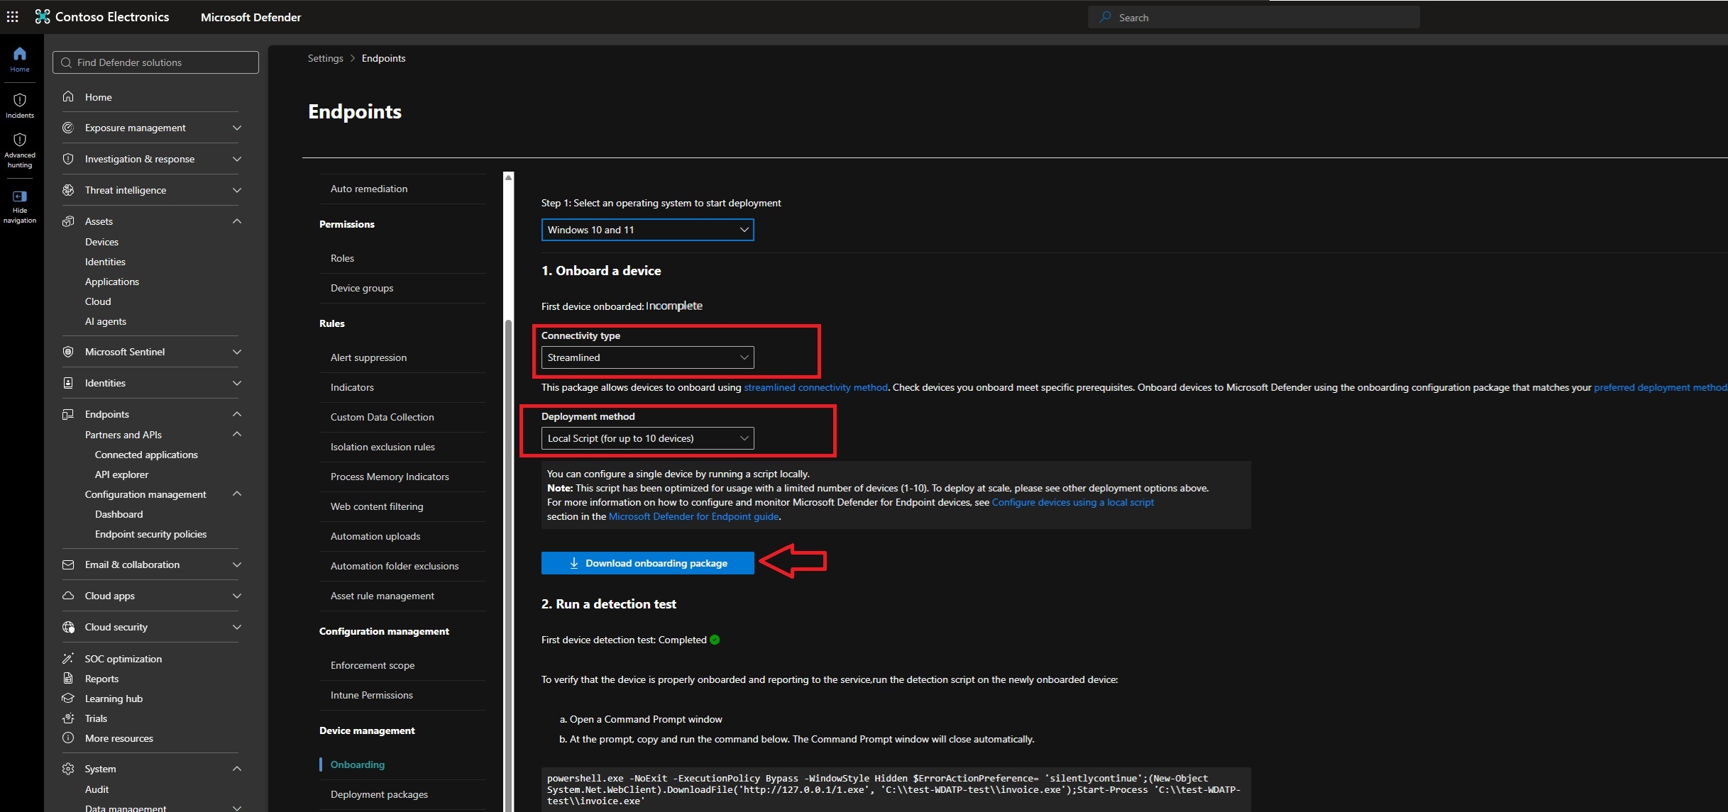Click the More resources info icon
The width and height of the screenshot is (1728, 812).
(x=68, y=738)
